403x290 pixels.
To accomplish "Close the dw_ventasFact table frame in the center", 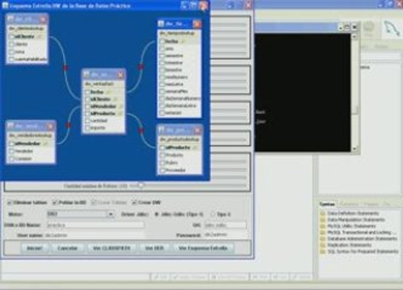I will click(x=120, y=75).
